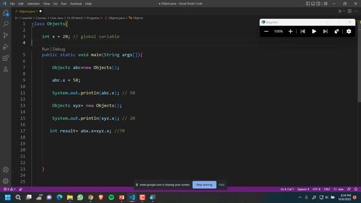This screenshot has height=203, width=361.
Task: Open the Accounts icon in activity bar
Action: click(6, 170)
